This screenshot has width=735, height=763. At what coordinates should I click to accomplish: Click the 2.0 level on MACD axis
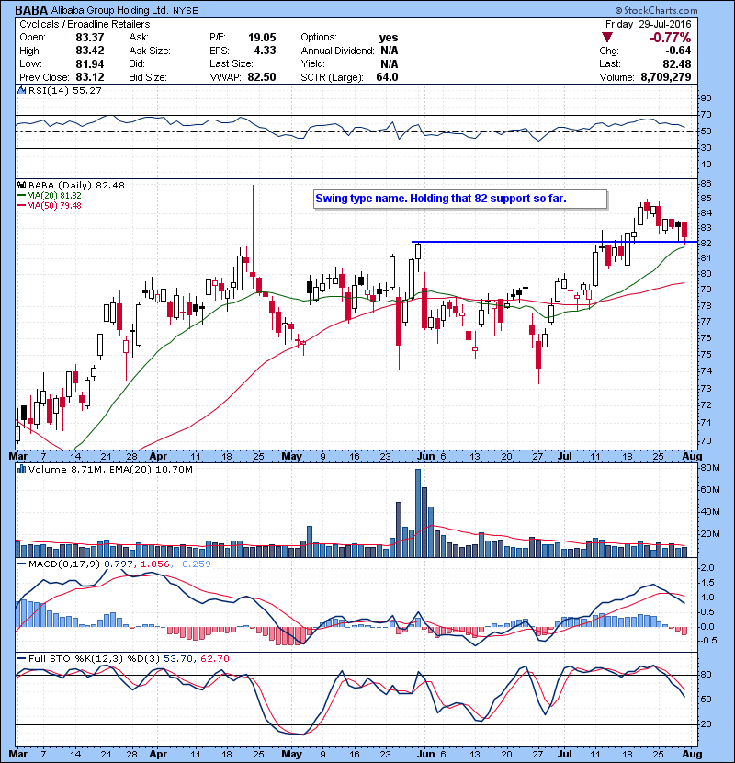point(707,568)
